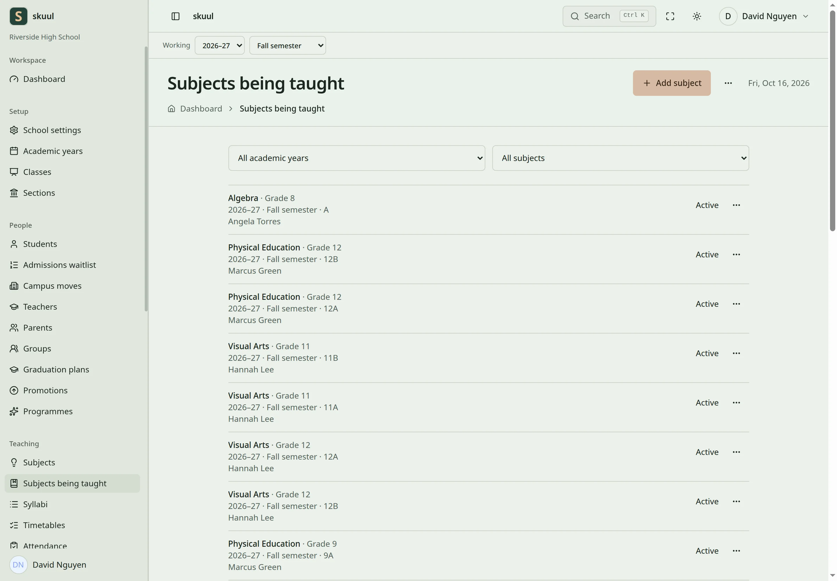837x581 pixels.
Task: Open Graduation plans
Action: click(x=72, y=369)
